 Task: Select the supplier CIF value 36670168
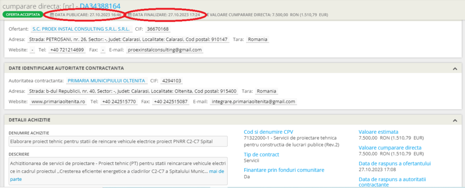158,29
